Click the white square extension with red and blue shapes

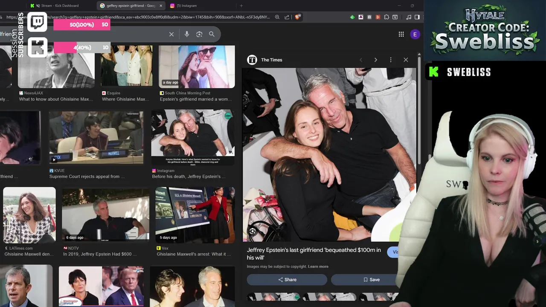[x=361, y=17]
